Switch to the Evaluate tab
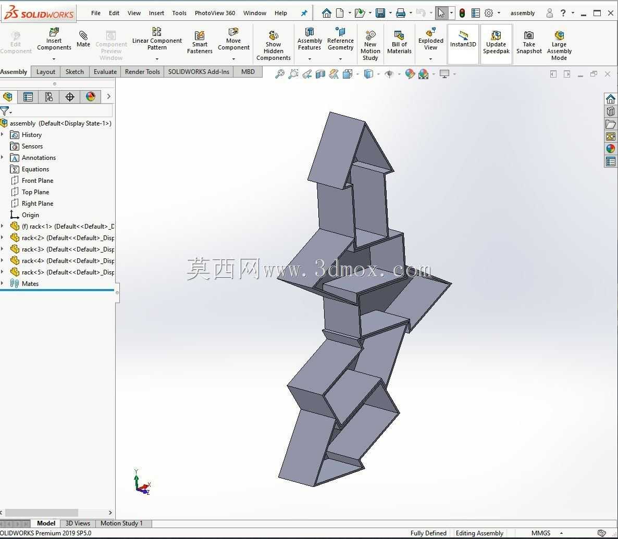 point(105,72)
